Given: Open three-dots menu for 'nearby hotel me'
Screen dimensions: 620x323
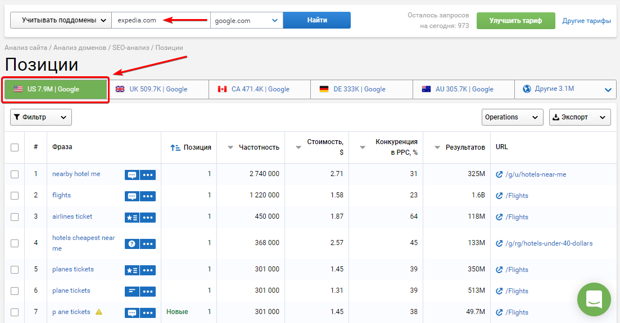Looking at the screenshot, I should click(148, 175).
